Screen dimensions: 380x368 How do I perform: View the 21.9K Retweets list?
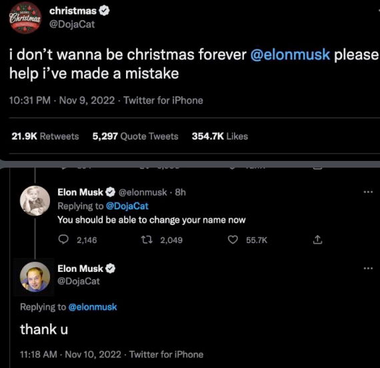45,136
